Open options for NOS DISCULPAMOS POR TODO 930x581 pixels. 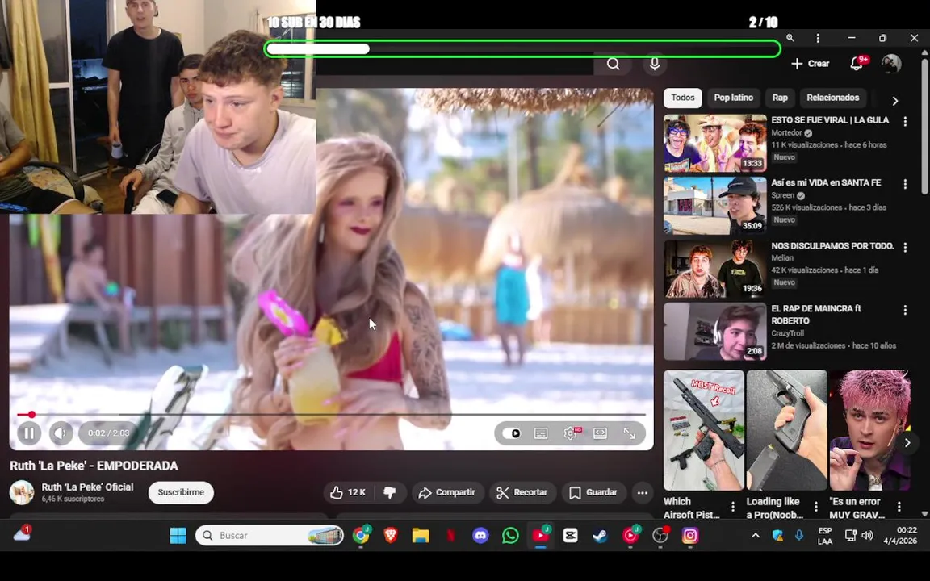click(905, 247)
